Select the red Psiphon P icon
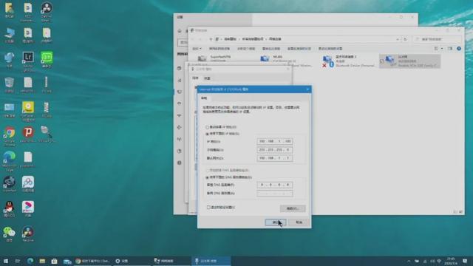This screenshot has width=473, height=266. coord(28,134)
